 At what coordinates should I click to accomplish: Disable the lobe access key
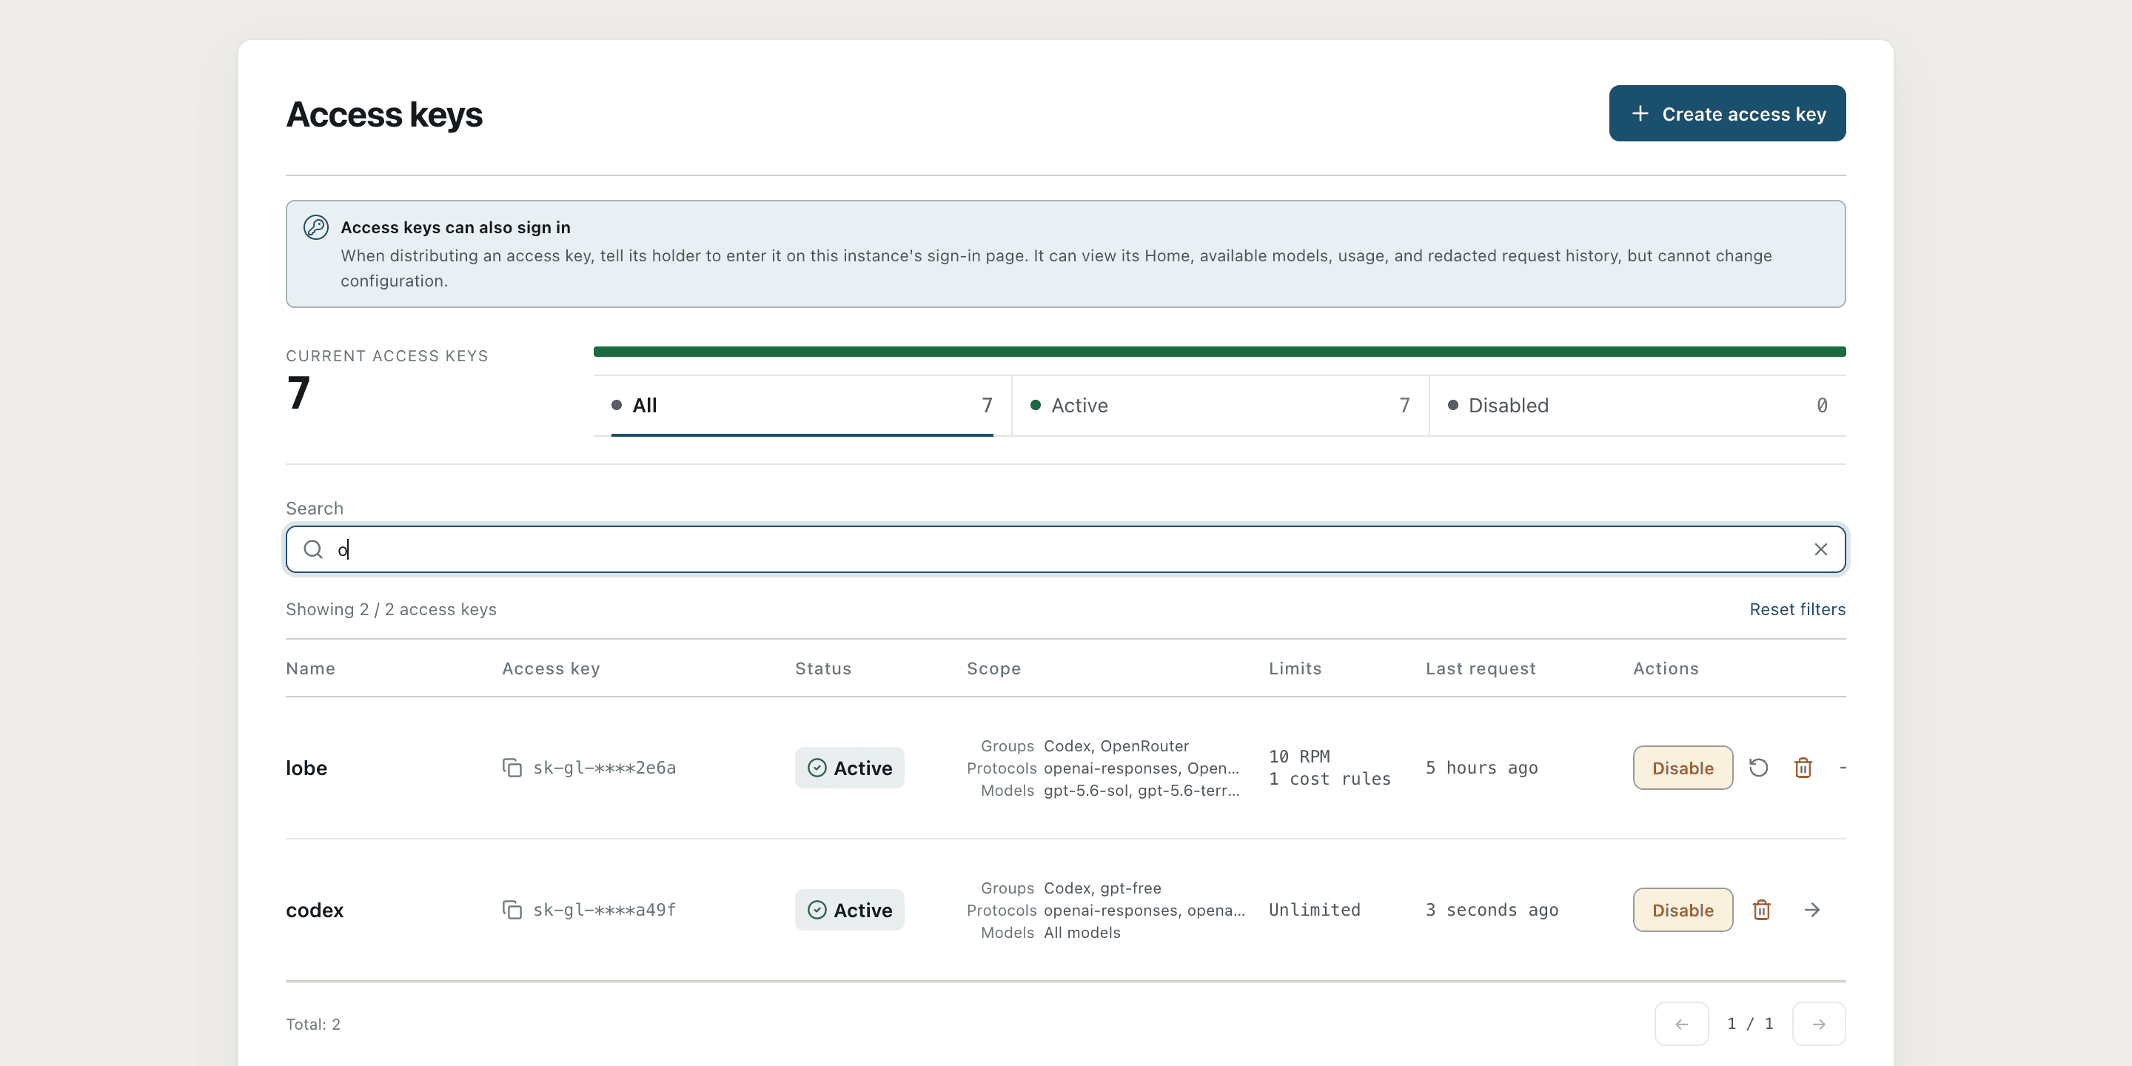[1683, 768]
